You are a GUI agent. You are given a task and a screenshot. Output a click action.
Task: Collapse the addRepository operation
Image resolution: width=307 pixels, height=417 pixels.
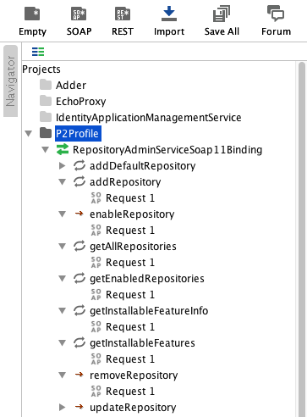click(x=63, y=182)
